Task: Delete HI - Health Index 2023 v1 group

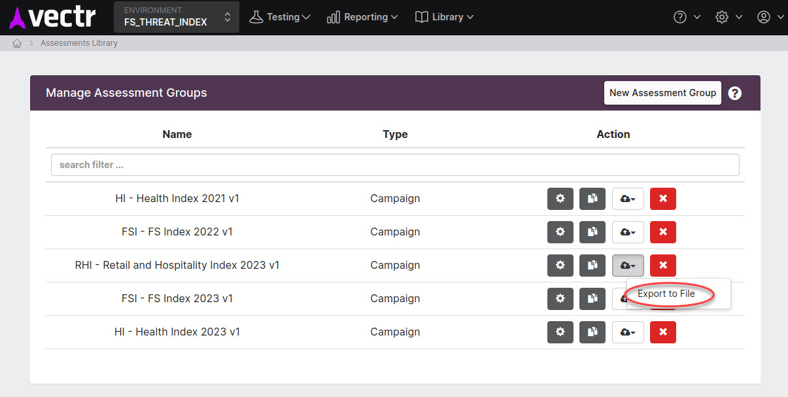Action: point(663,332)
